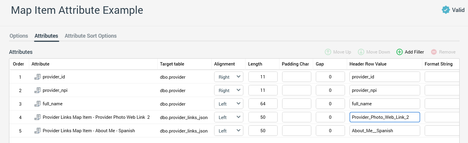Select the full_name attribute row icon
Screen dimensions: 468x143
(x=37, y=104)
